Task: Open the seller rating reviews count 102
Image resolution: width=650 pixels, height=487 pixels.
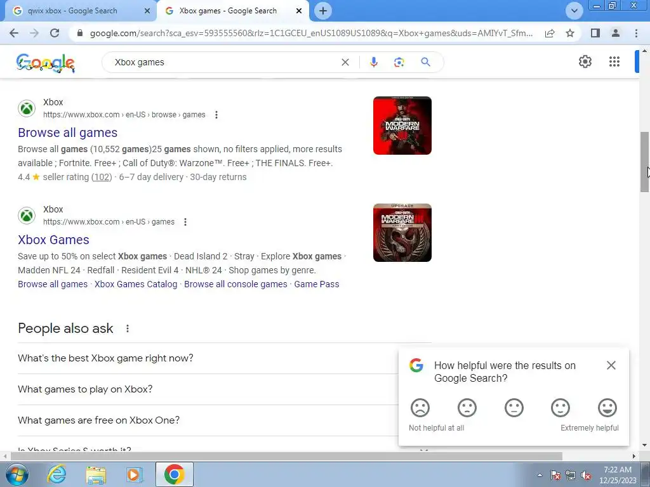Action: point(102,177)
